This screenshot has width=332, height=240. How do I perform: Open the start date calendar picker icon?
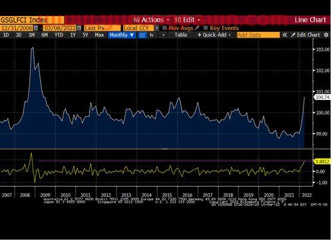click(36, 28)
